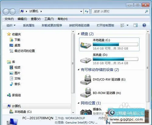Open the 图片 library
The image size is (152, 125).
(x=15, y=73)
